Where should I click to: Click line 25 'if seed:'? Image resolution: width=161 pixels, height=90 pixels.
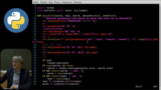(x=47, y=60)
